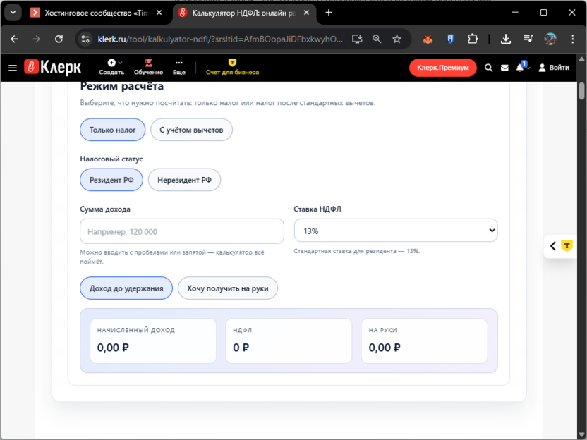Open the zoom magnifier icon in address bar

pyautogui.click(x=377, y=39)
